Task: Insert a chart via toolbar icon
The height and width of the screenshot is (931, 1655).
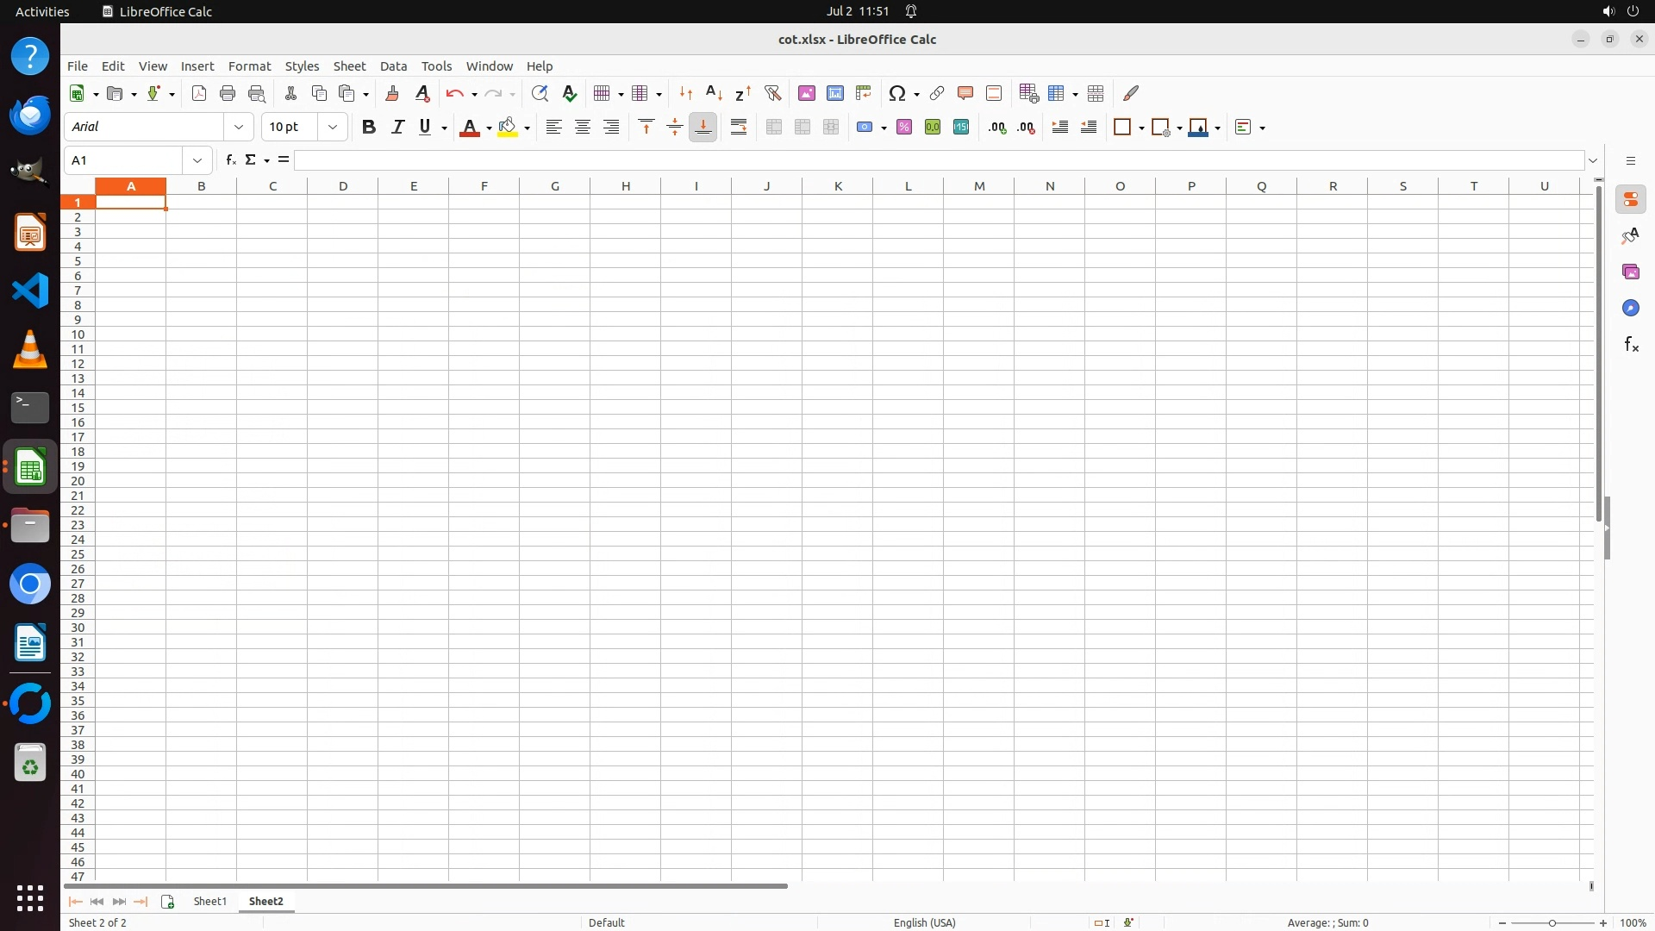Action: pyautogui.click(x=834, y=93)
